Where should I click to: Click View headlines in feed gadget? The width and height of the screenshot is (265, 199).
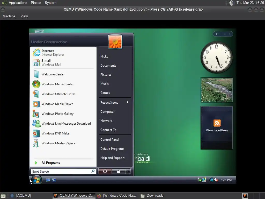217,130
